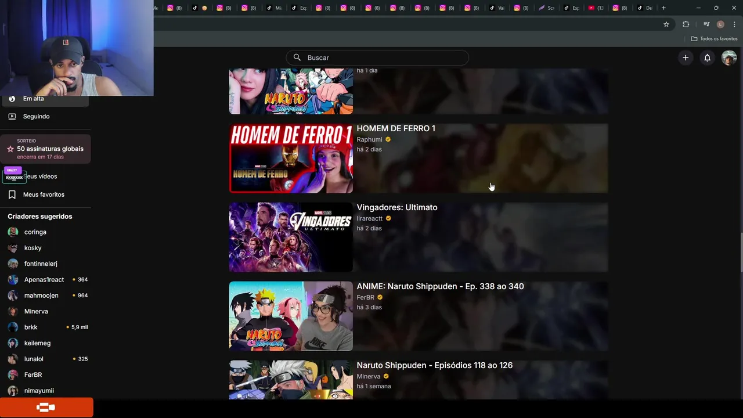743x418 pixels.
Task: Open the Naruto Episódios 118 ao 126 thumbnail
Action: [291, 380]
